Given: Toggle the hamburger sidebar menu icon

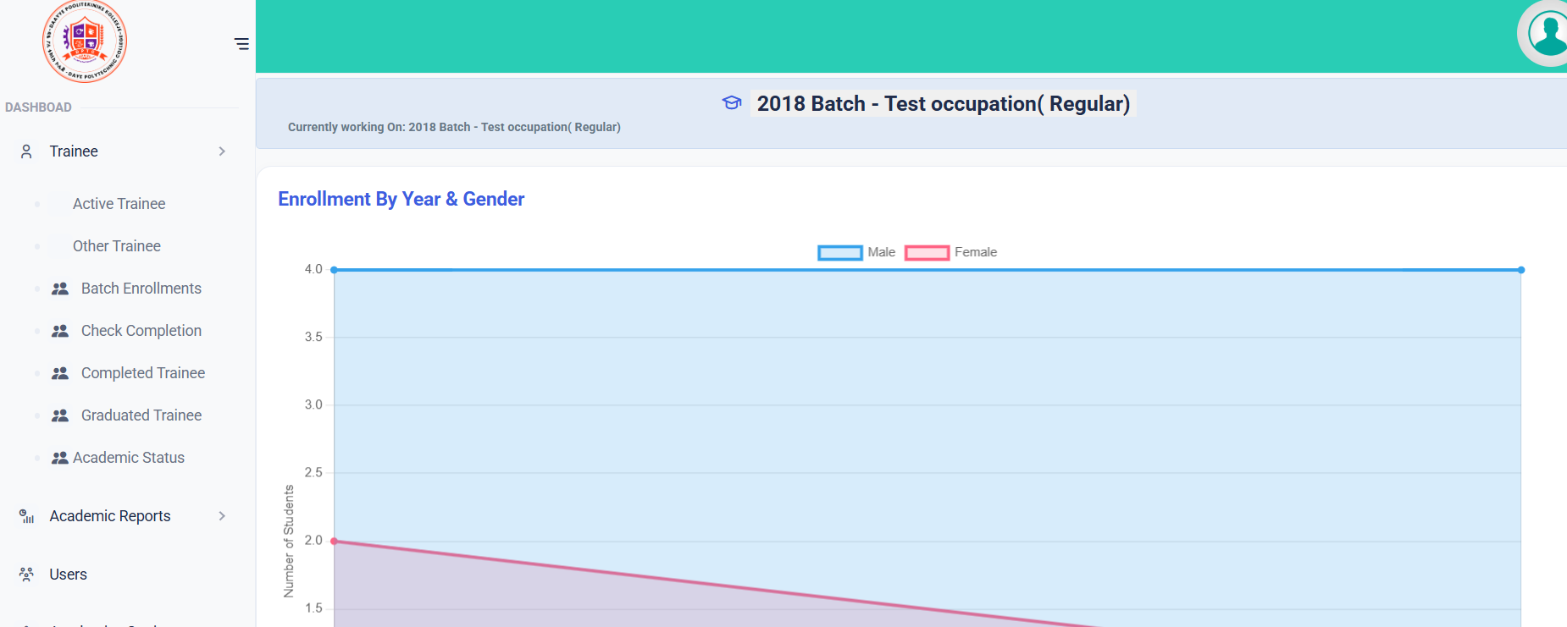Looking at the screenshot, I should coord(241,44).
